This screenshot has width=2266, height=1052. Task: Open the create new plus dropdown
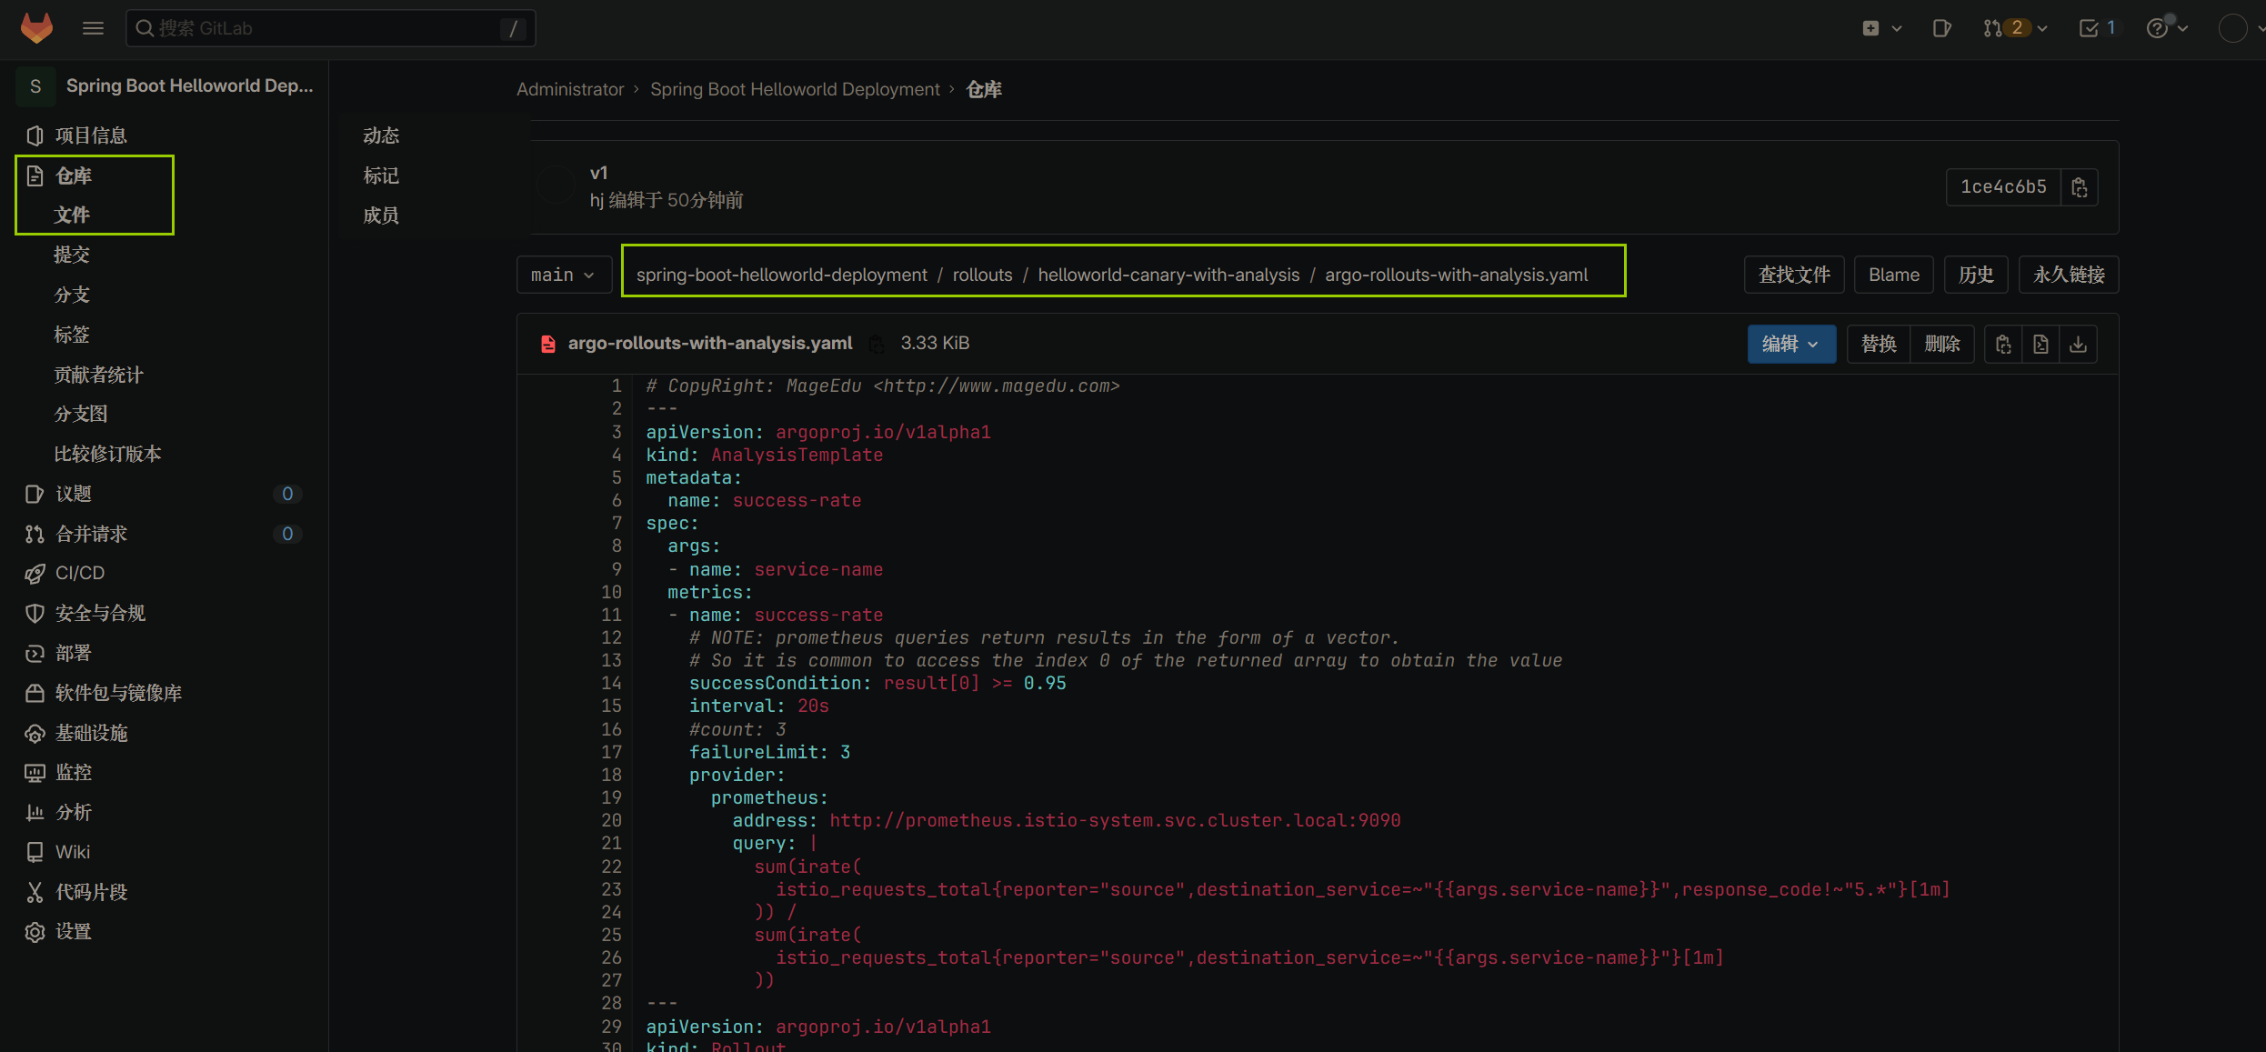1882,28
